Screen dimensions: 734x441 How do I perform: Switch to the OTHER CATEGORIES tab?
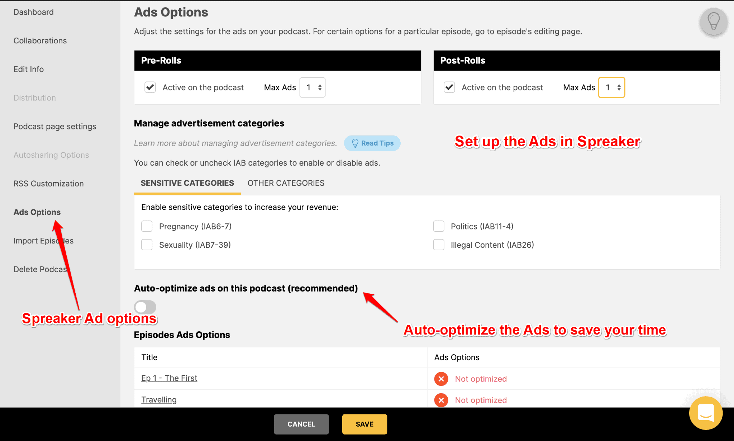point(286,183)
